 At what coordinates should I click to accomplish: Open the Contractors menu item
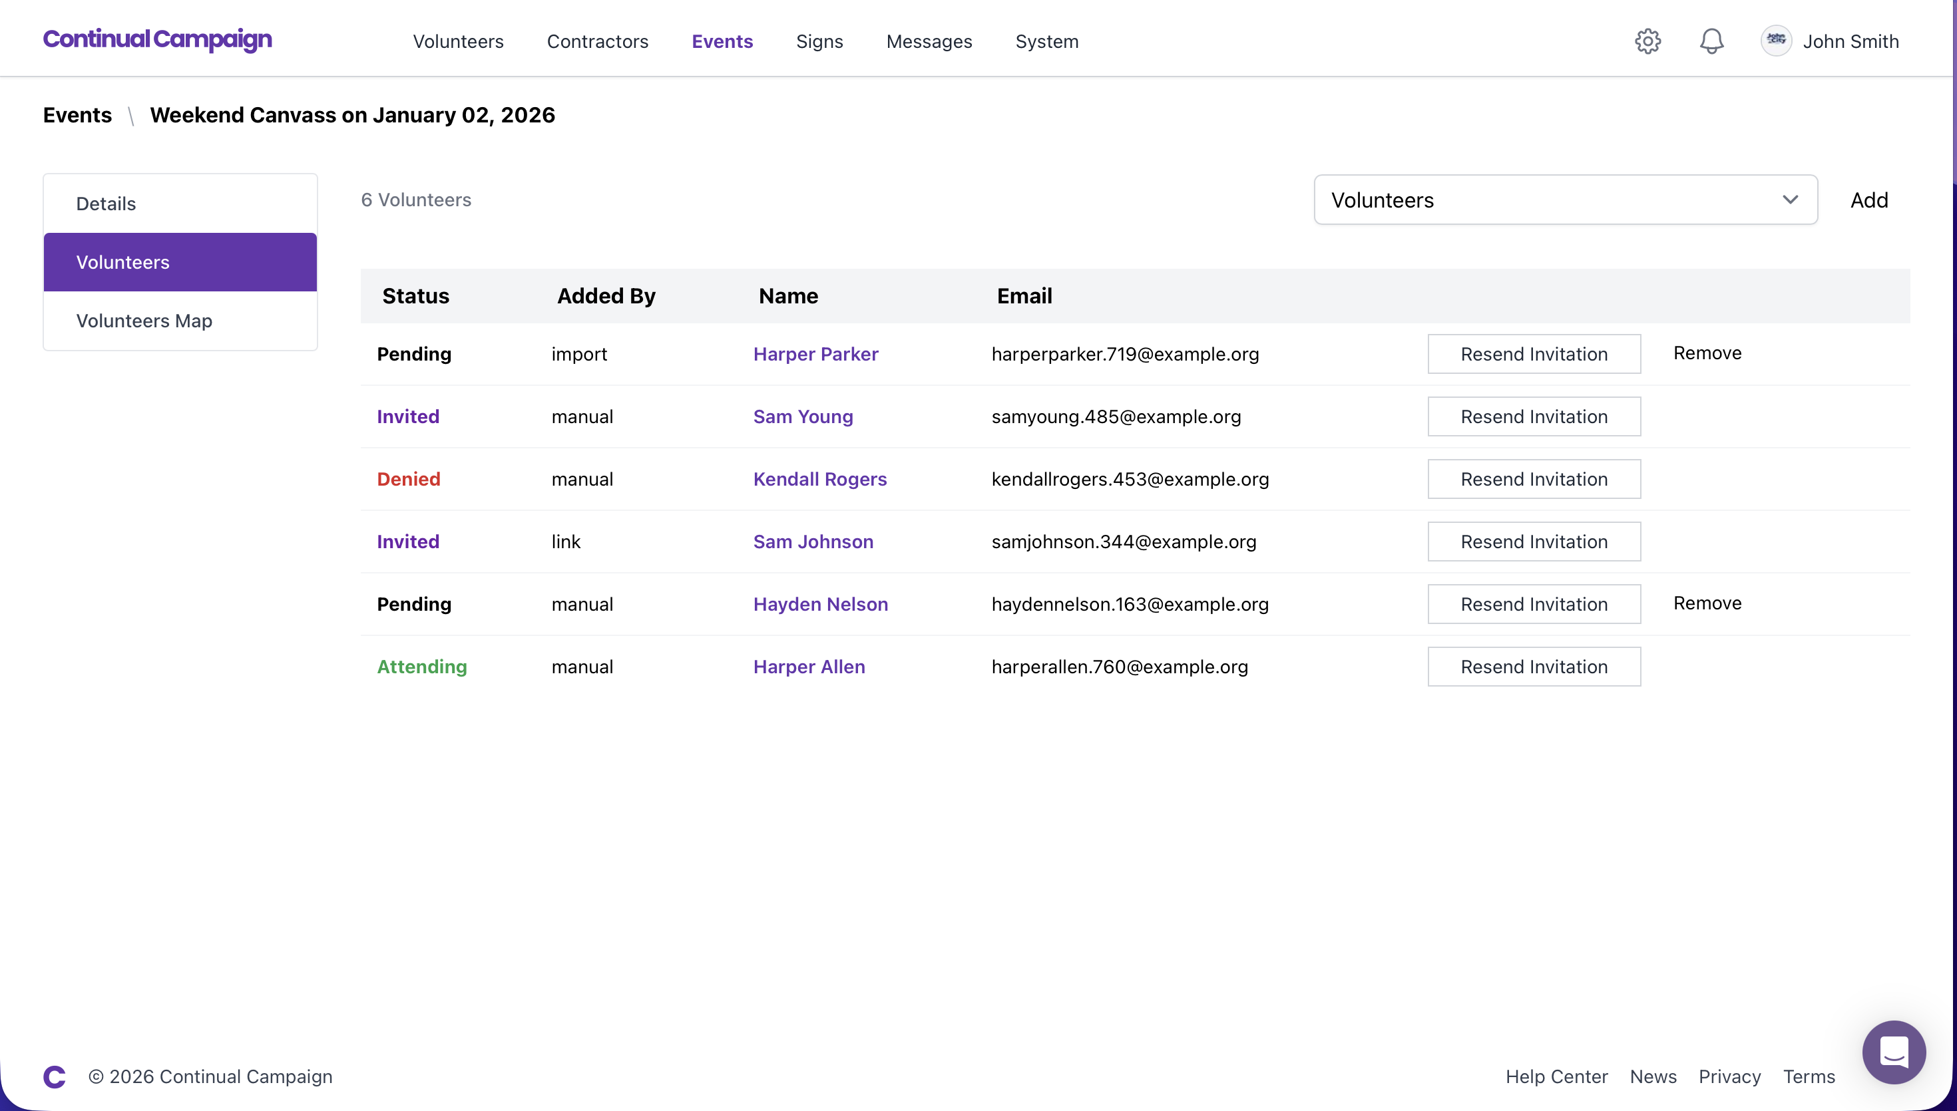pos(598,41)
